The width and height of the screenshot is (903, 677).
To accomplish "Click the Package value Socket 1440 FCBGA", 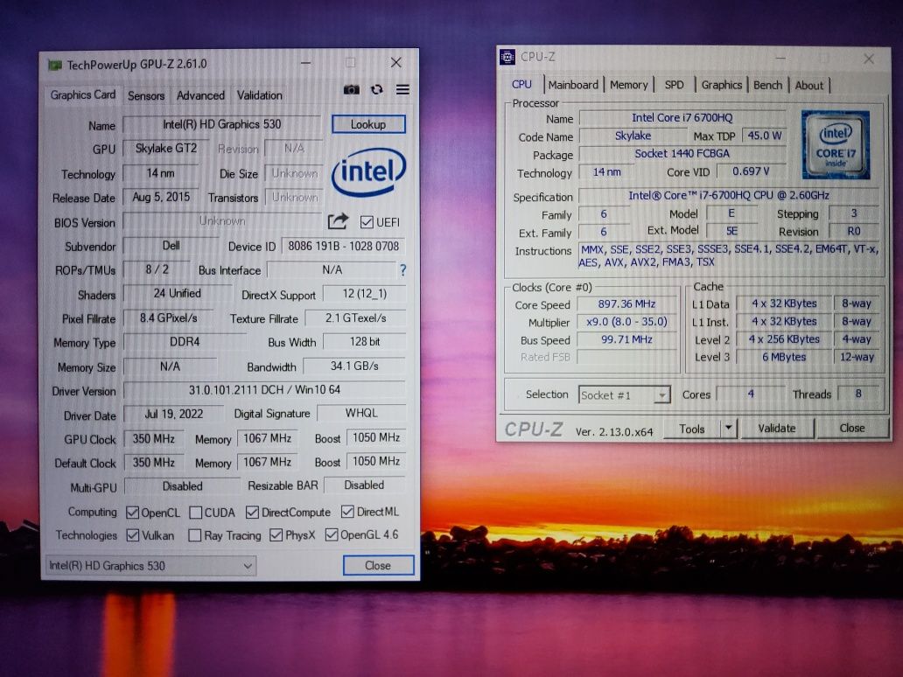I will (x=682, y=154).
